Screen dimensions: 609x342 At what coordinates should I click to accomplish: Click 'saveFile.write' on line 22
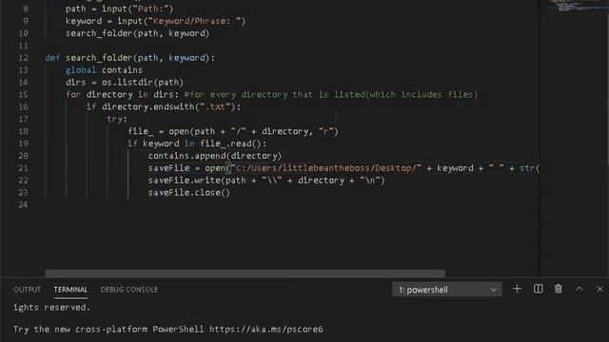(184, 180)
